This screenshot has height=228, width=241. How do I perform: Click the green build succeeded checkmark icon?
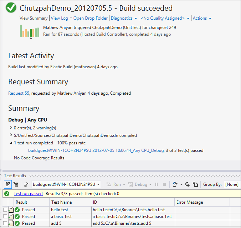point(11,8)
